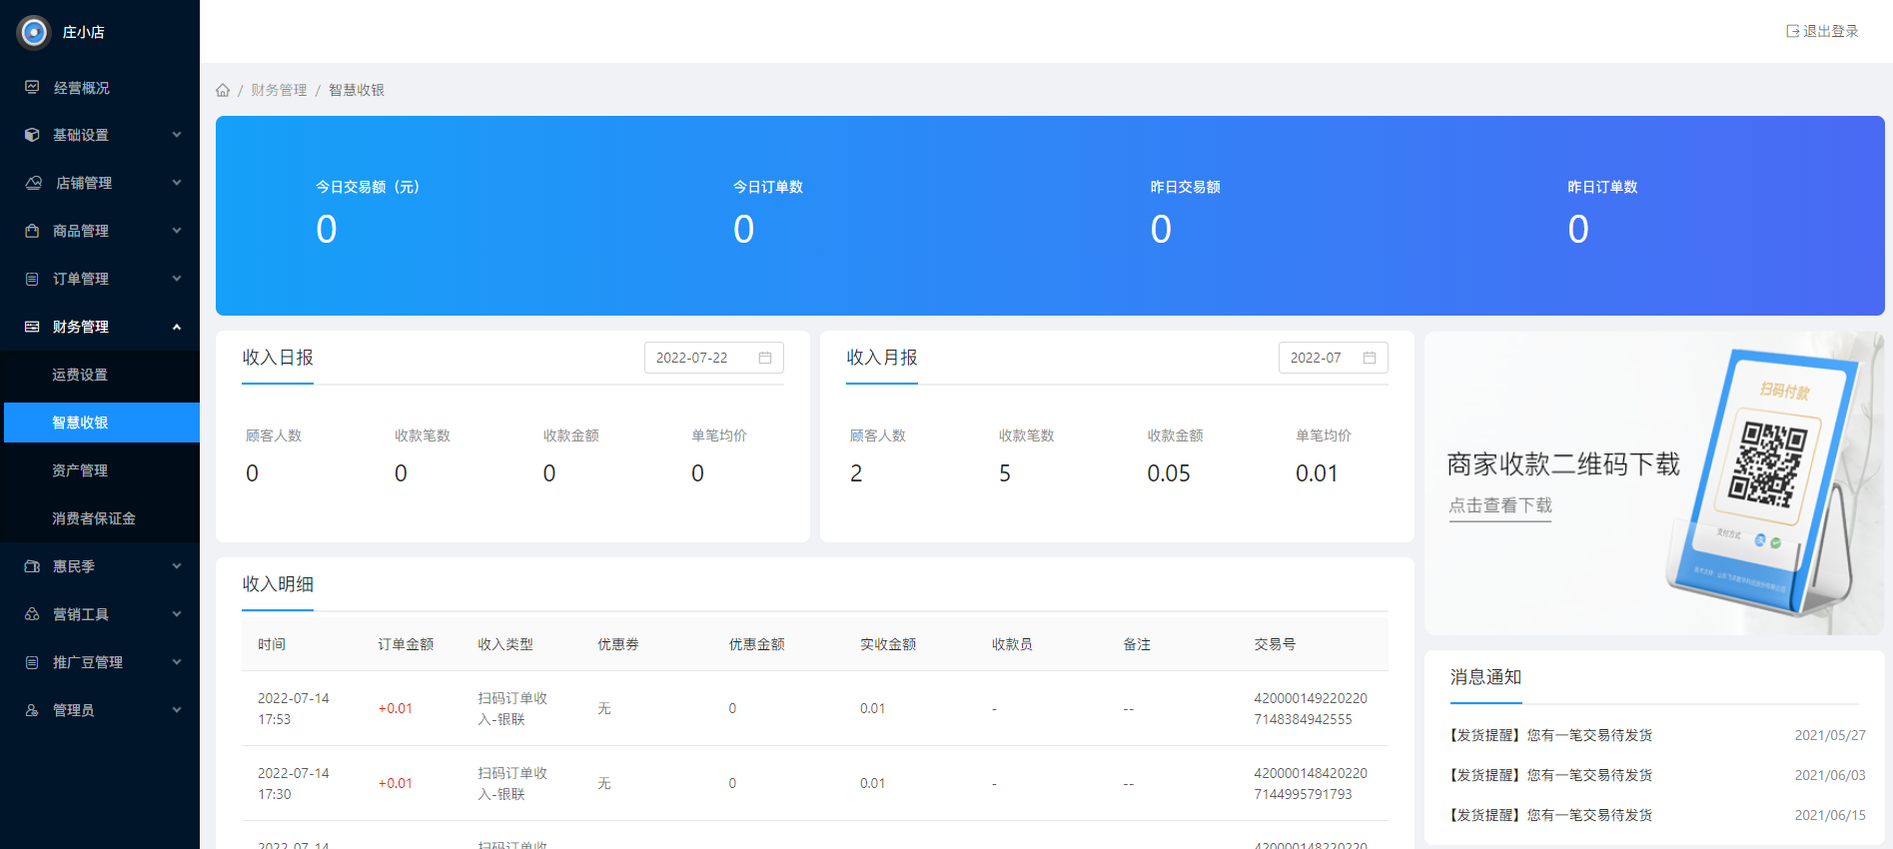The image size is (1893, 849).
Task: Click monthly 收款金额 value 0.05
Action: click(x=1169, y=473)
